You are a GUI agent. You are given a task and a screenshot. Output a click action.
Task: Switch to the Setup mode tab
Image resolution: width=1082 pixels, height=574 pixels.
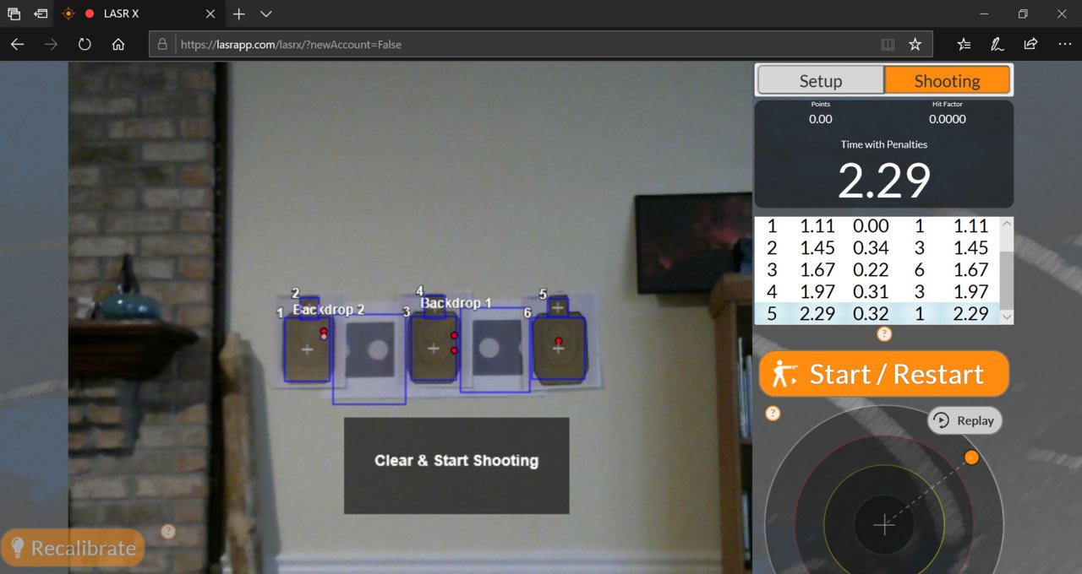[821, 80]
